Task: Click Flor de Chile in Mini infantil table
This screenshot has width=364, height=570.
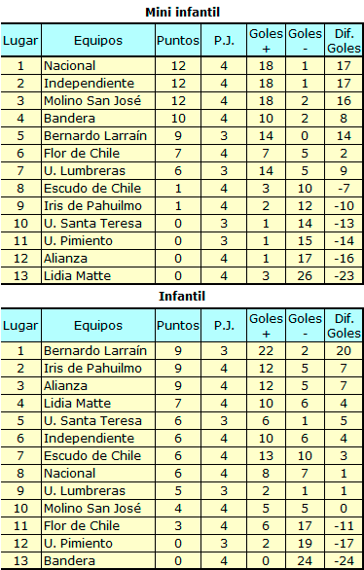Action: [x=82, y=153]
